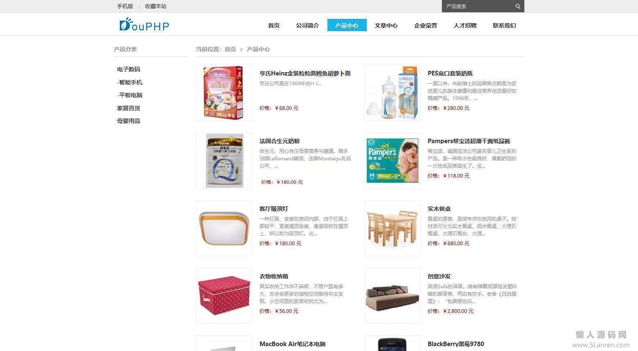Click the DouPHP logo
The height and width of the screenshot is (351, 638).
coord(144,25)
